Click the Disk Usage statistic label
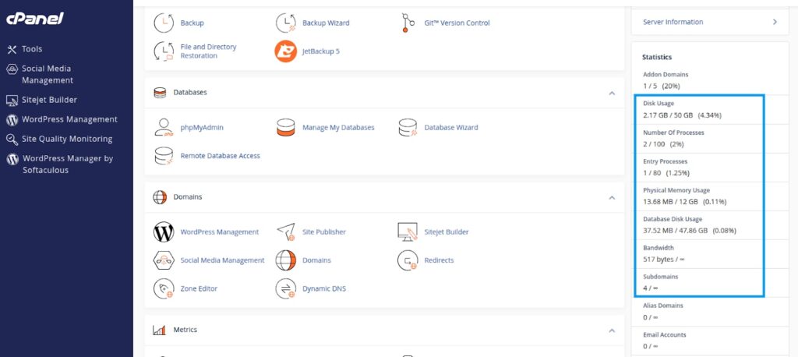This screenshot has width=798, height=357. click(658, 104)
